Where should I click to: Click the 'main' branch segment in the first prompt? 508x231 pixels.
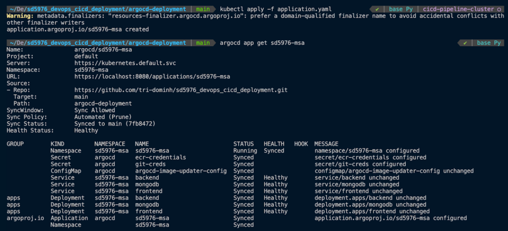pyautogui.click(x=203, y=9)
